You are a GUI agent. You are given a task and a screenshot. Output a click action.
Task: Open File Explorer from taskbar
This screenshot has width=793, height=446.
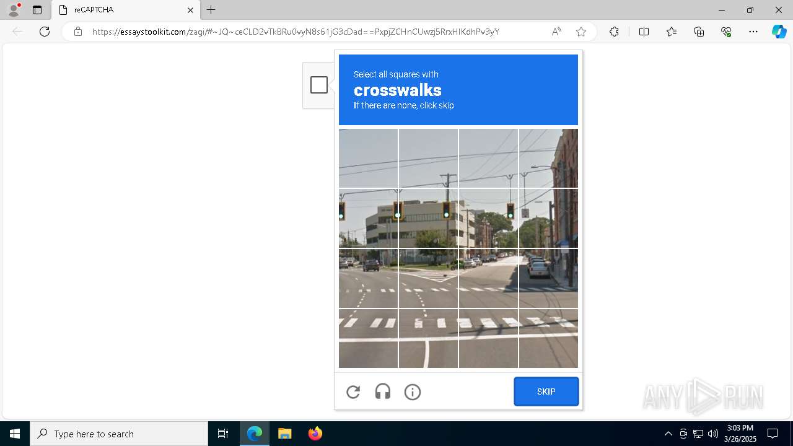(284, 434)
